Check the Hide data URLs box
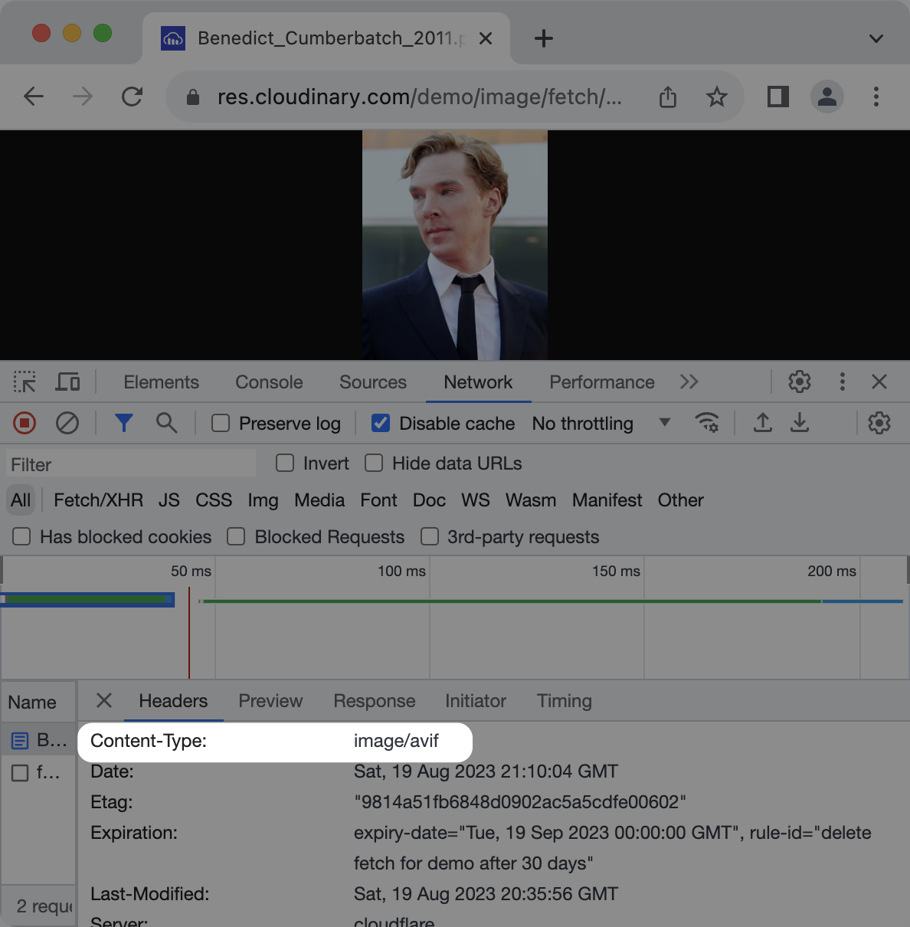This screenshot has height=927, width=910. (374, 463)
